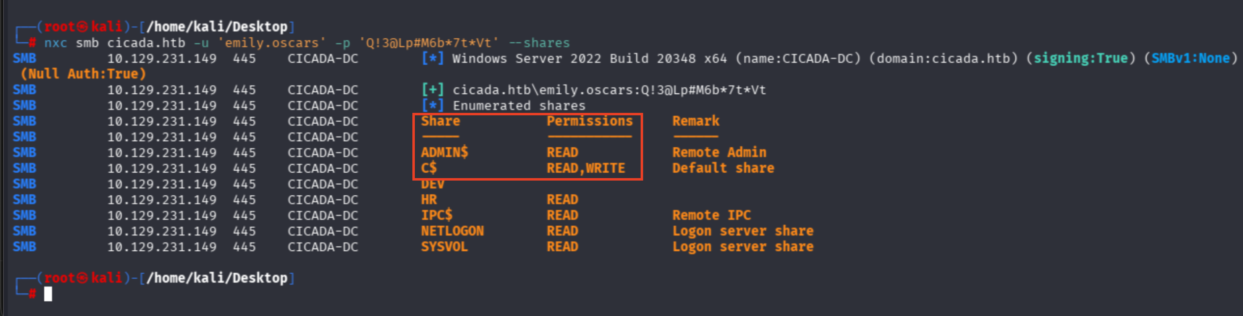Click the green [+] success marker

click(x=432, y=90)
